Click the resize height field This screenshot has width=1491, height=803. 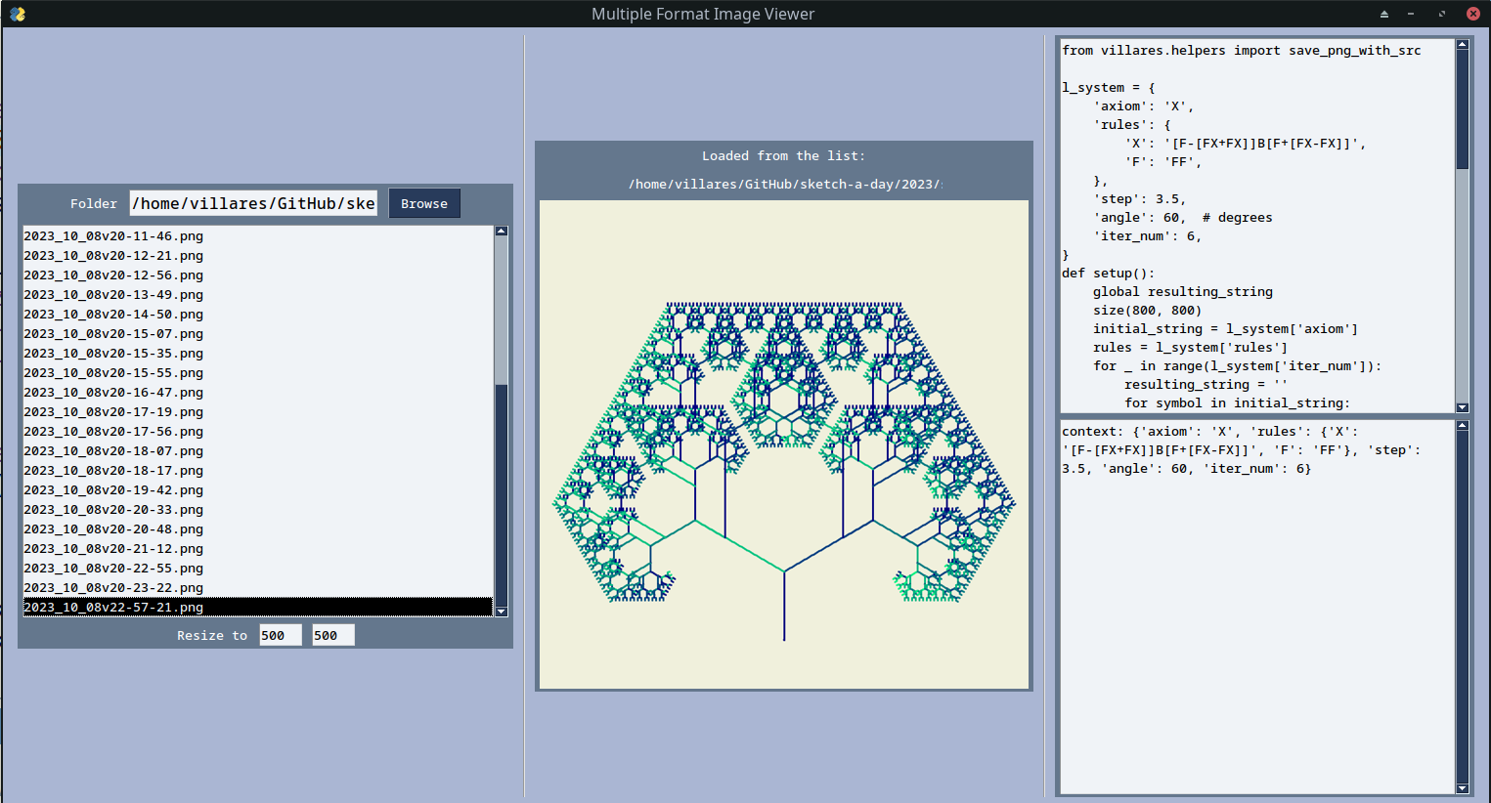(332, 635)
